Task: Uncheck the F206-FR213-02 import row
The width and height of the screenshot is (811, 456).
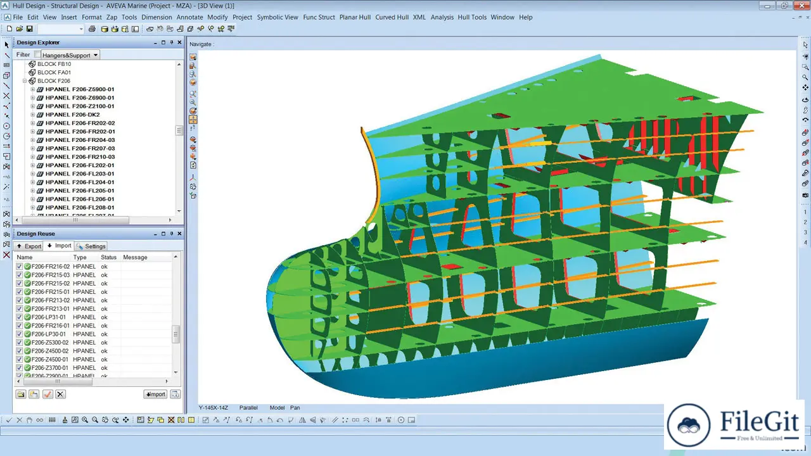Action: (20, 300)
